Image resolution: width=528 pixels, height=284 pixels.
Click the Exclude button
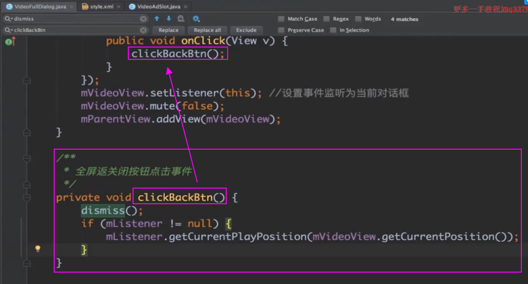pos(246,30)
